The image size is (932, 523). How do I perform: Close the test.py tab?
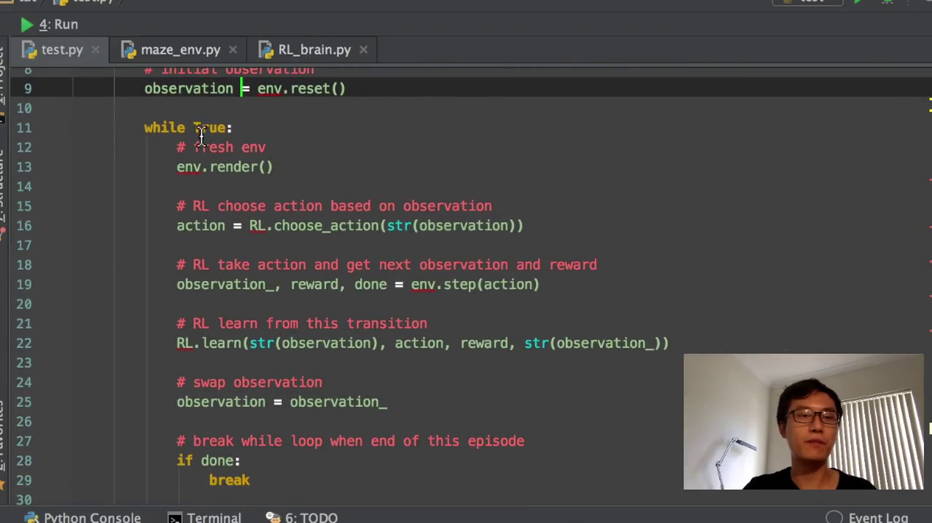pyautogui.click(x=96, y=50)
